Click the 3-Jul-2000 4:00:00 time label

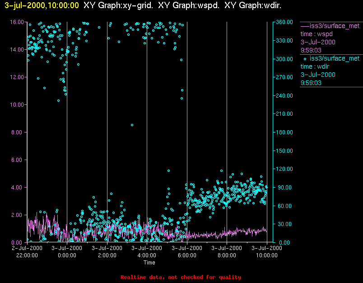147,252
